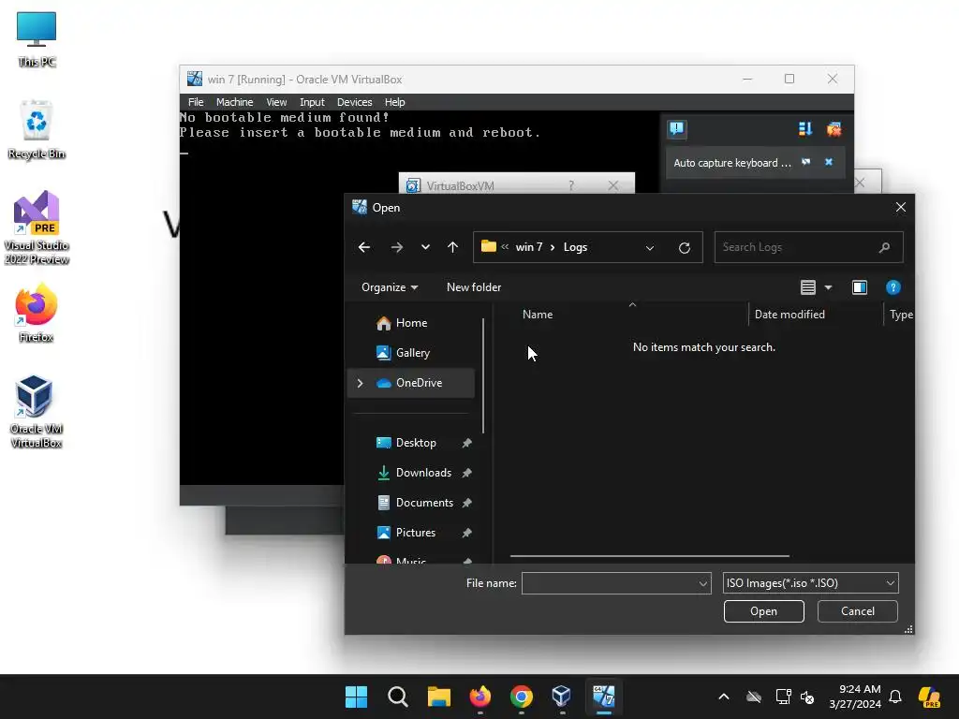Click the Cancel button

(858, 611)
